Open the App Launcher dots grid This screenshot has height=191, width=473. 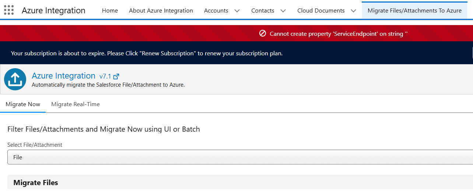tap(9, 10)
